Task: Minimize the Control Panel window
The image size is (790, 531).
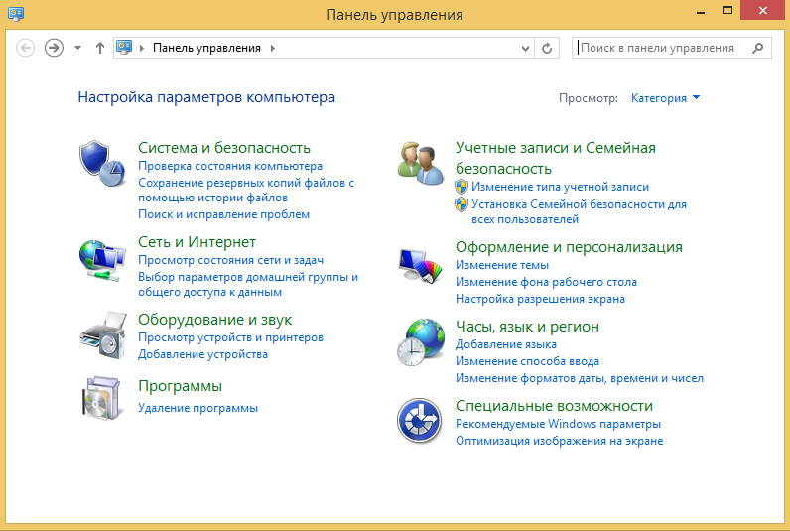Action: [x=701, y=11]
